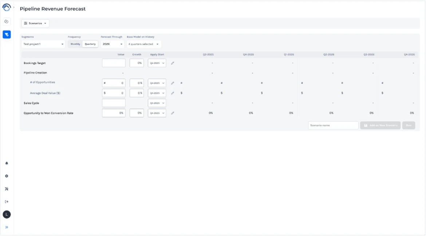Viewport: 426px width, 236px height.
Task: Expand the sidebar with double-chevron icon
Action: (x=7, y=227)
